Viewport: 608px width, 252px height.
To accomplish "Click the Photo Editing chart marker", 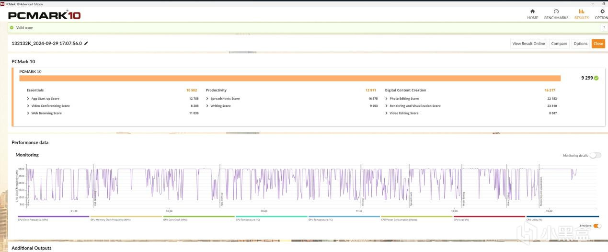I will click(464, 199).
